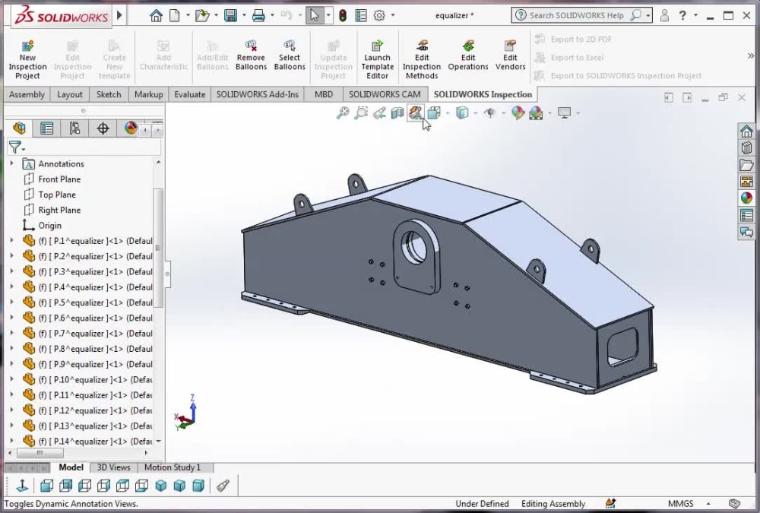
Task: Switch to the Sketch tab
Action: (109, 94)
